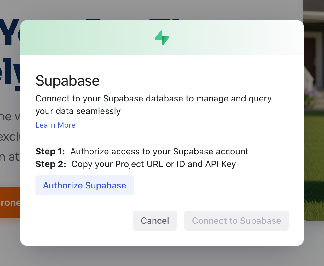Click the house photo behind the dialog
The width and height of the screenshot is (324, 266).
pos(314,47)
